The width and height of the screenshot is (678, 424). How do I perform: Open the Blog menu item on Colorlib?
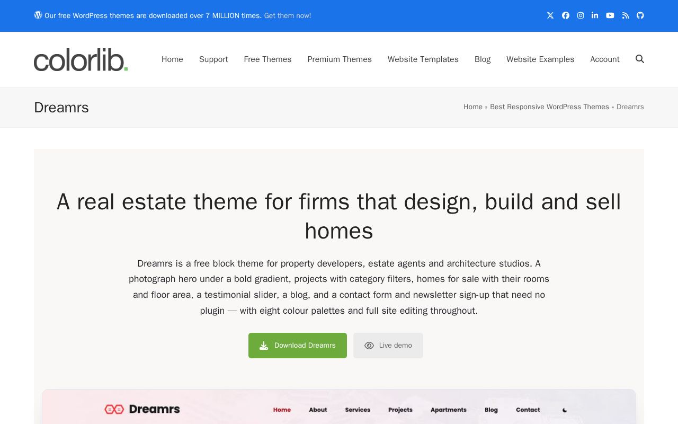tap(483, 59)
